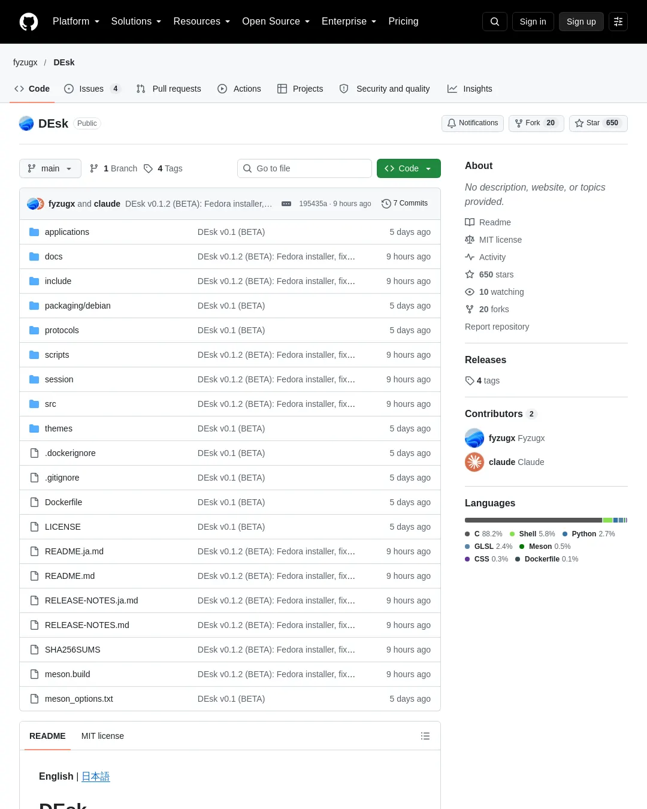Screen dimensions: 647x809
Task: Click the branch icon next to 1 Branch
Action: click(94, 168)
